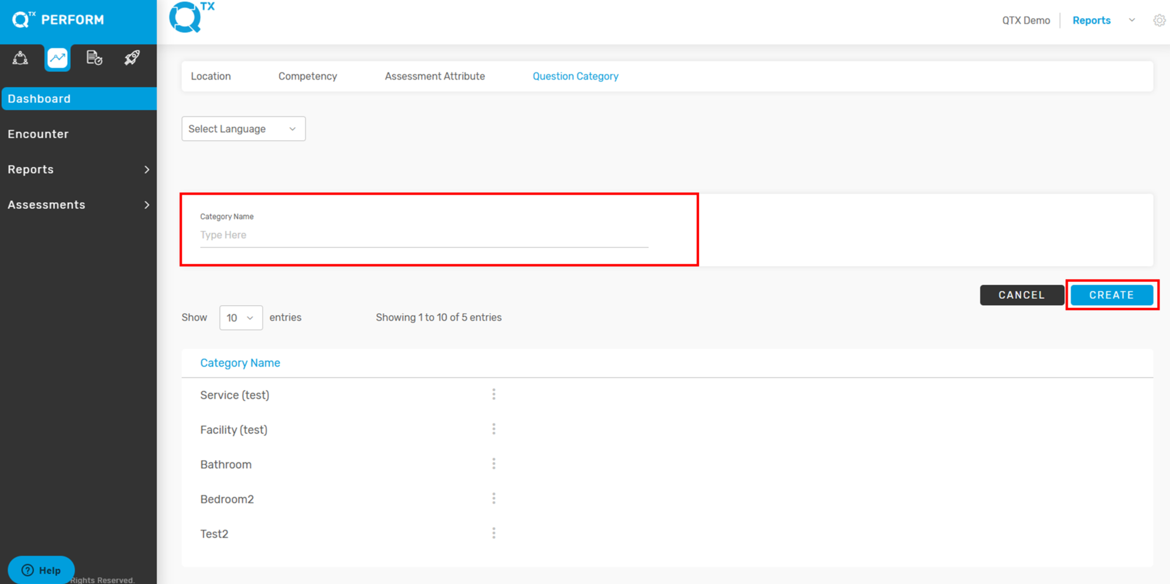
Task: Open the top-right Reports dropdown arrow
Action: click(1132, 20)
